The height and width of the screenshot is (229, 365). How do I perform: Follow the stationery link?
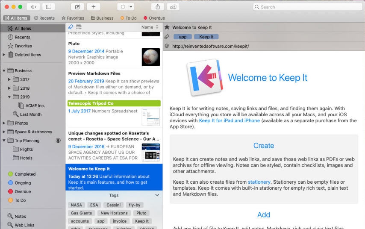(x=259, y=182)
